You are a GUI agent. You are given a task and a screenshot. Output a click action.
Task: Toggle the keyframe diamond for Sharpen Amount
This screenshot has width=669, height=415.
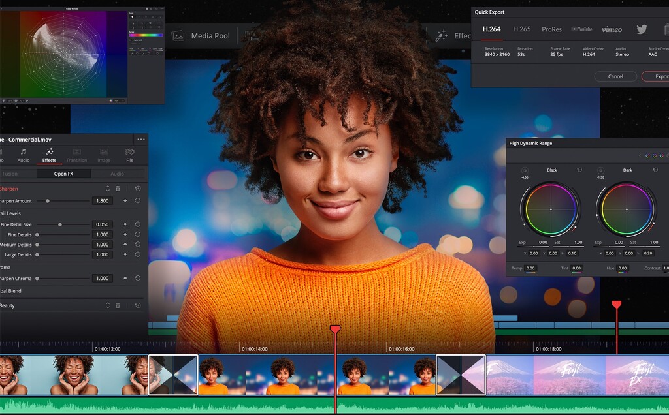tap(125, 201)
